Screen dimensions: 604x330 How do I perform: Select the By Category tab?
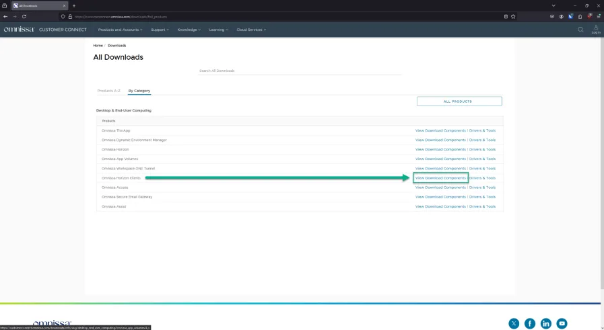click(139, 91)
